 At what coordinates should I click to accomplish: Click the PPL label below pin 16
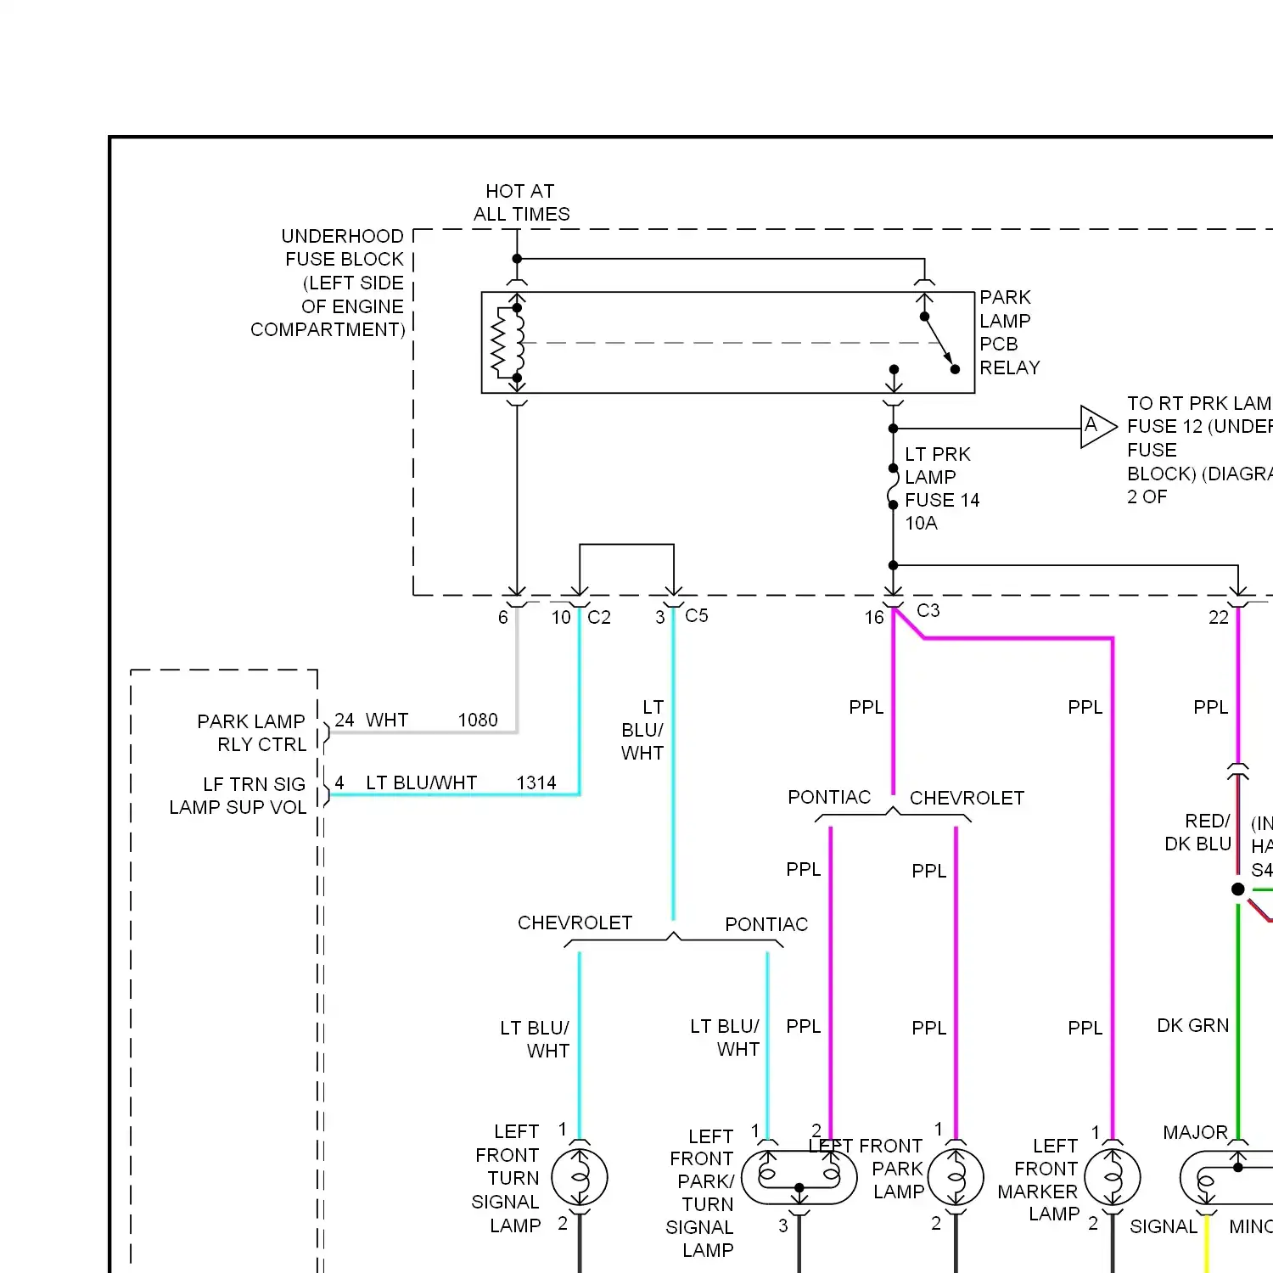(x=866, y=707)
